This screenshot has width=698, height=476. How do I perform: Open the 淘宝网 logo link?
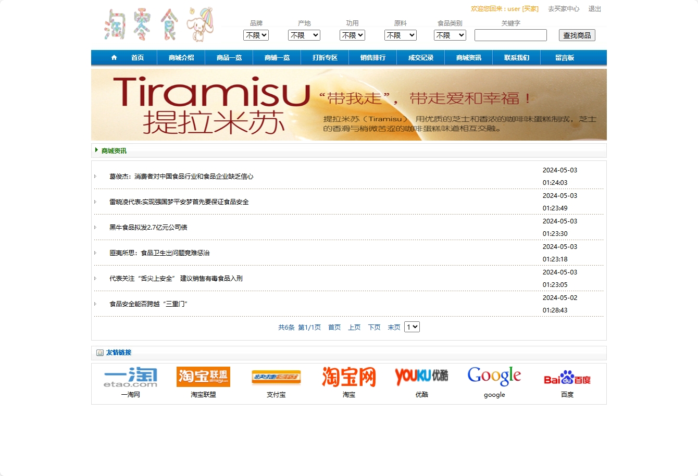[349, 377]
